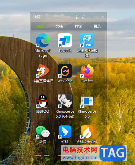135x165 pixels.
Task: Click the plus icon to add item
Action: [90, 17]
